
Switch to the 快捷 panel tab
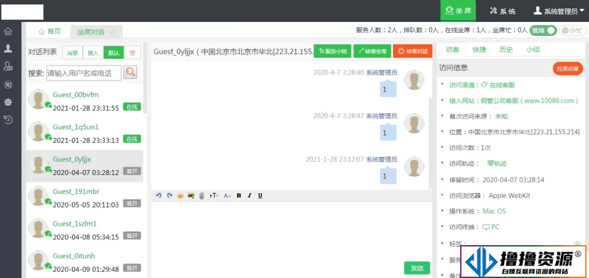point(480,50)
